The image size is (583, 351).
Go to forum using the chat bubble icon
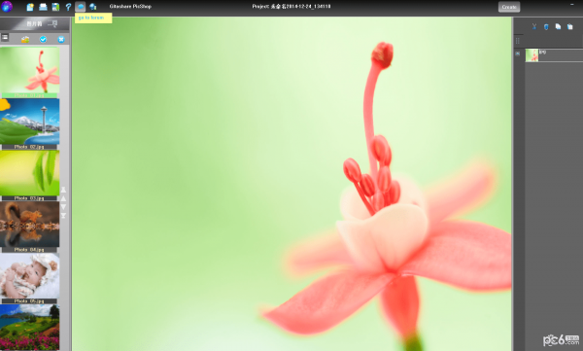coord(81,7)
